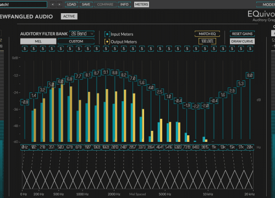Click the RESET GAINS button

pyautogui.click(x=242, y=34)
